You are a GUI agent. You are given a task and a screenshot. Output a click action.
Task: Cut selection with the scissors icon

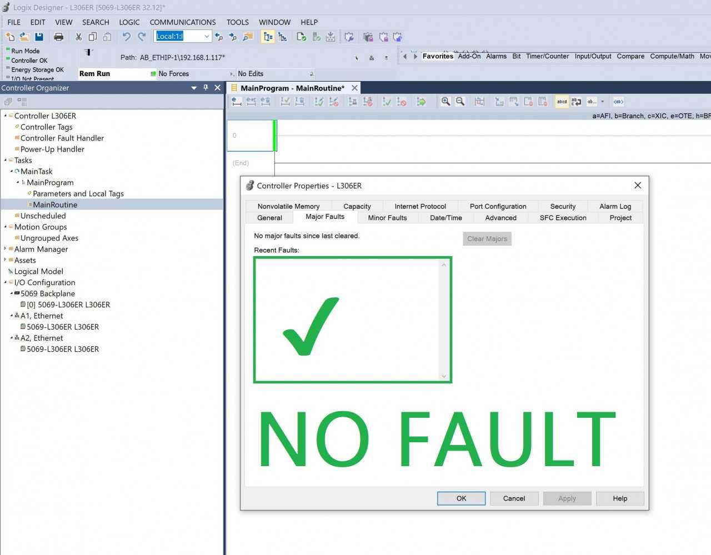[x=78, y=37]
